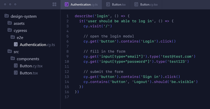Viewport: 210px width, 109px height.
Task: Switch to the Button.tsx tab
Action: point(116,5)
